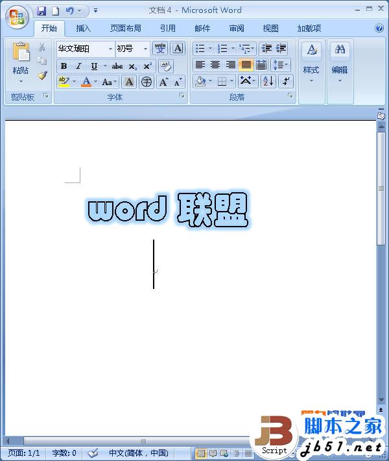
Task: Customize Quick Access Toolbar arrow
Action: [x=95, y=11]
